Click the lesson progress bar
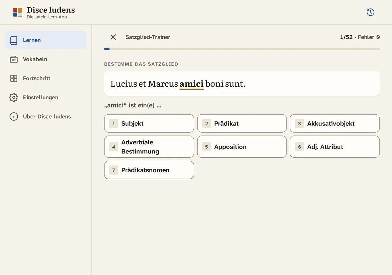 coord(242,49)
